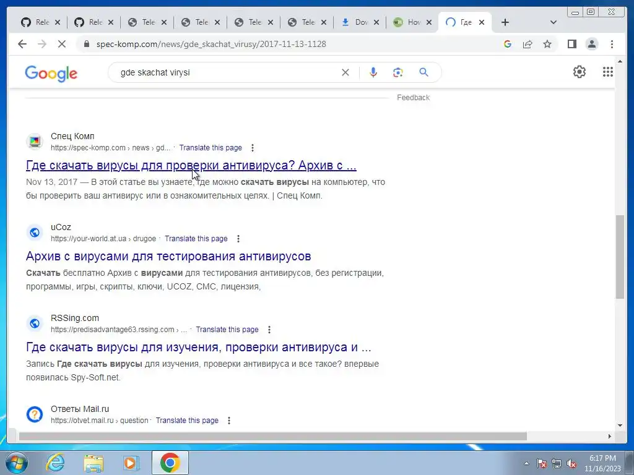The image size is (634, 475).
Task: Click the vertical page scrollbar thumb
Action: point(620,257)
